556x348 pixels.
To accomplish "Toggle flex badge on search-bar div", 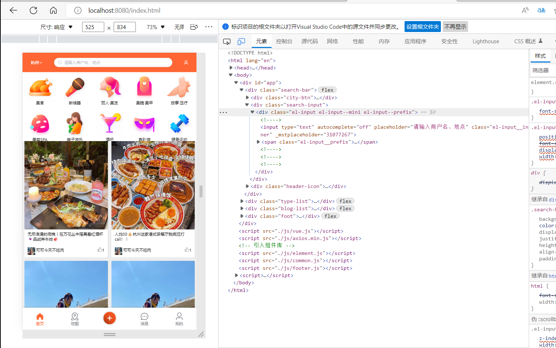I will pos(328,90).
